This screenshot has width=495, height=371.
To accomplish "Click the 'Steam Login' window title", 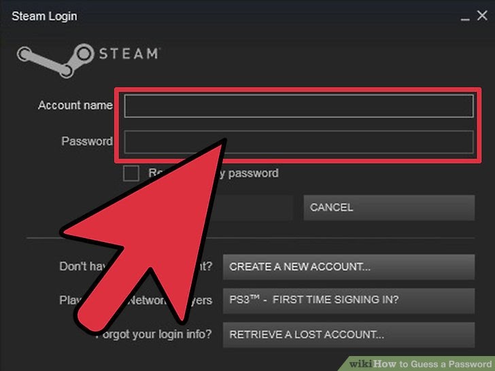I will click(x=44, y=16).
